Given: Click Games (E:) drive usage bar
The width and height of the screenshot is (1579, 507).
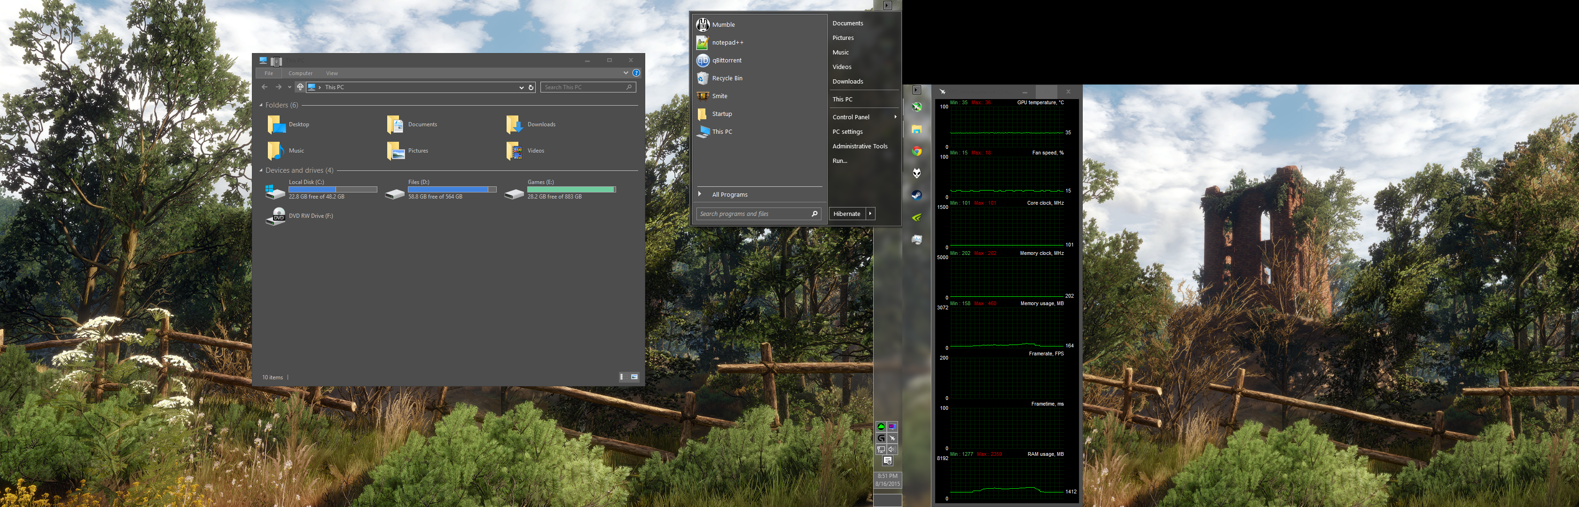Looking at the screenshot, I should point(571,189).
